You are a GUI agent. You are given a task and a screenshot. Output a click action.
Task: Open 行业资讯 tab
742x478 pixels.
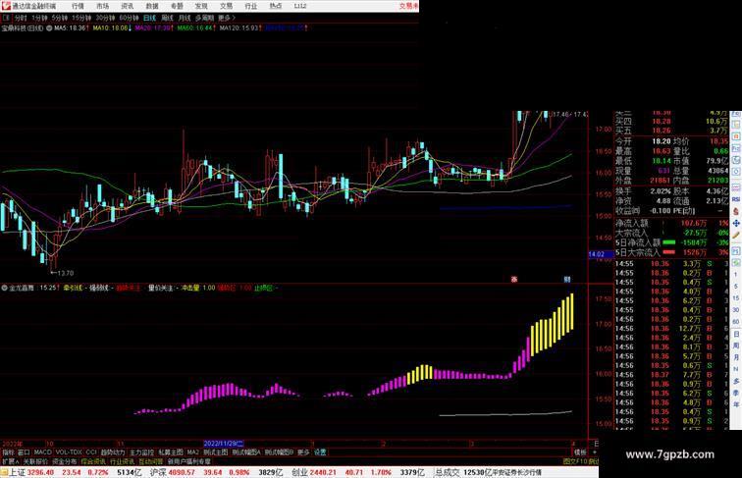coord(123,461)
